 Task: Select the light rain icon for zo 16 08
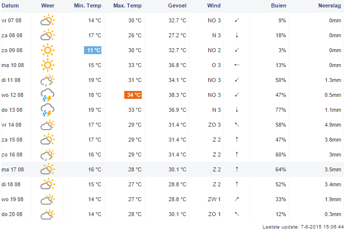[48, 154]
